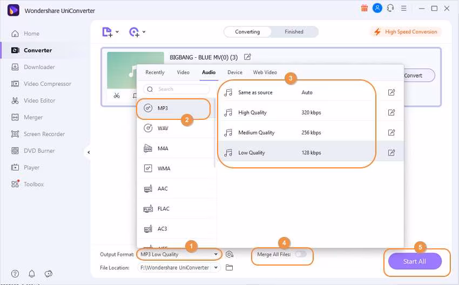Image resolution: width=459 pixels, height=285 pixels.
Task: Edit the Medium Quality preset settings
Action: [x=391, y=133]
